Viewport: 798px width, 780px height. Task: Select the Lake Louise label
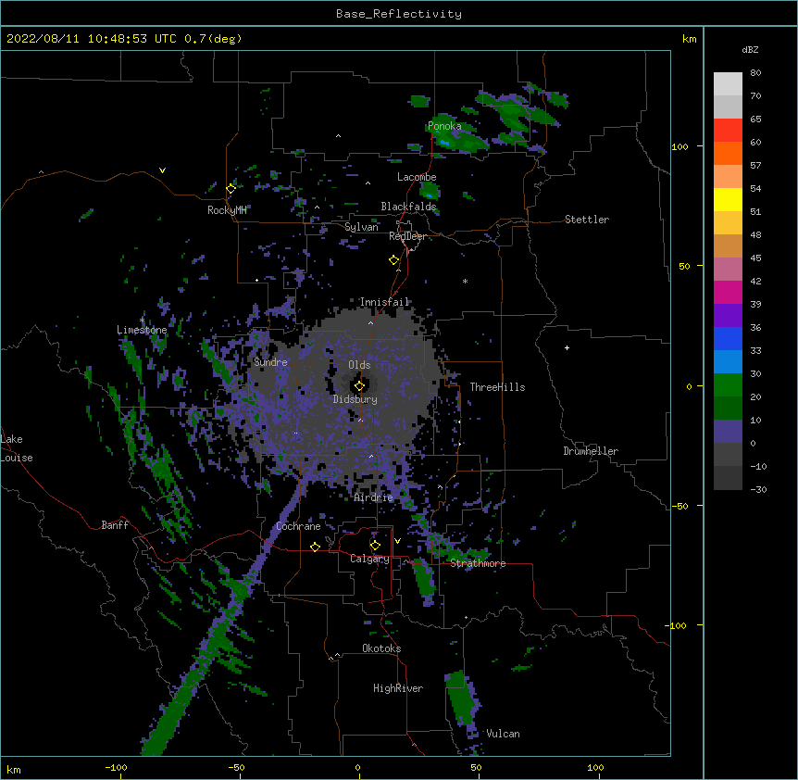16,448
